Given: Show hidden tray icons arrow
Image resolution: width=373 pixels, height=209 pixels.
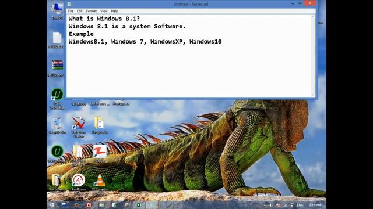Looking at the screenshot, I should click(x=265, y=205).
